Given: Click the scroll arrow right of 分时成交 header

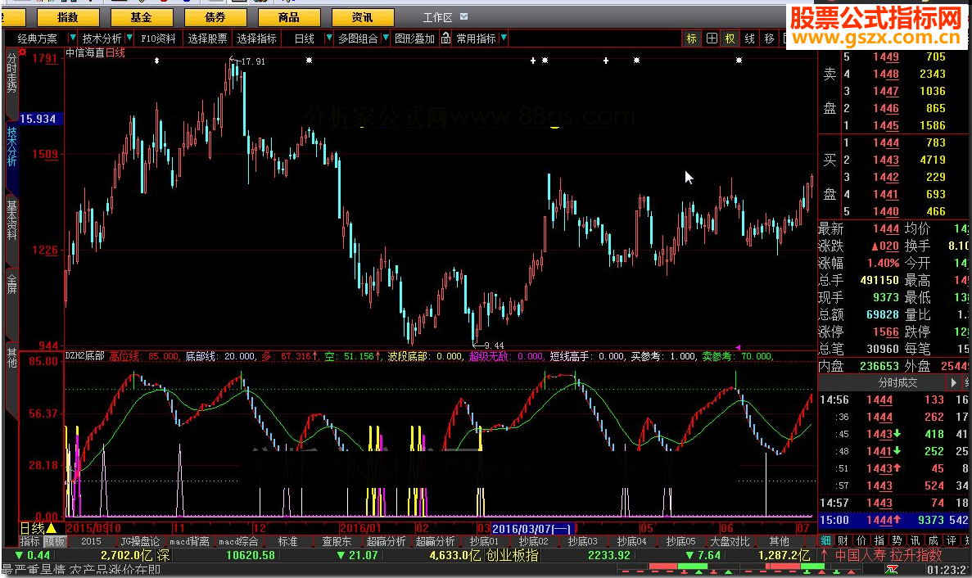Looking at the screenshot, I should 954,382.
